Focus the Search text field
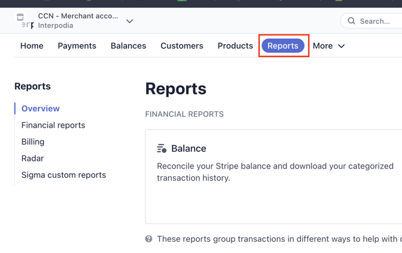The width and height of the screenshot is (402, 253). (377, 21)
